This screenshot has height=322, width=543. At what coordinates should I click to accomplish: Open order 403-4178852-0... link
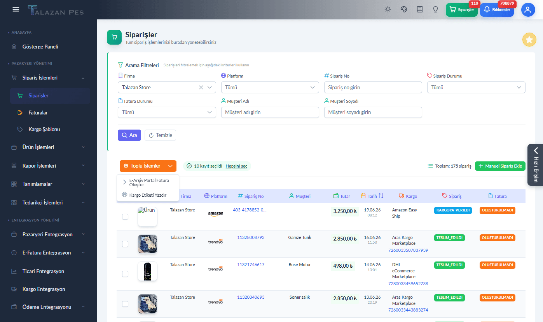(250, 210)
